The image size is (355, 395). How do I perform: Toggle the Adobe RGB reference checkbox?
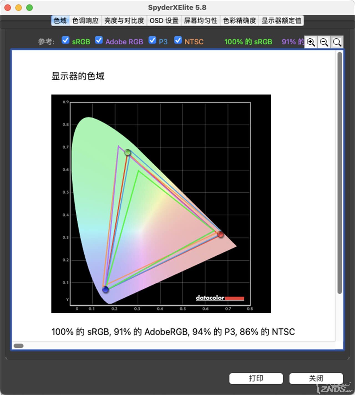coord(99,40)
